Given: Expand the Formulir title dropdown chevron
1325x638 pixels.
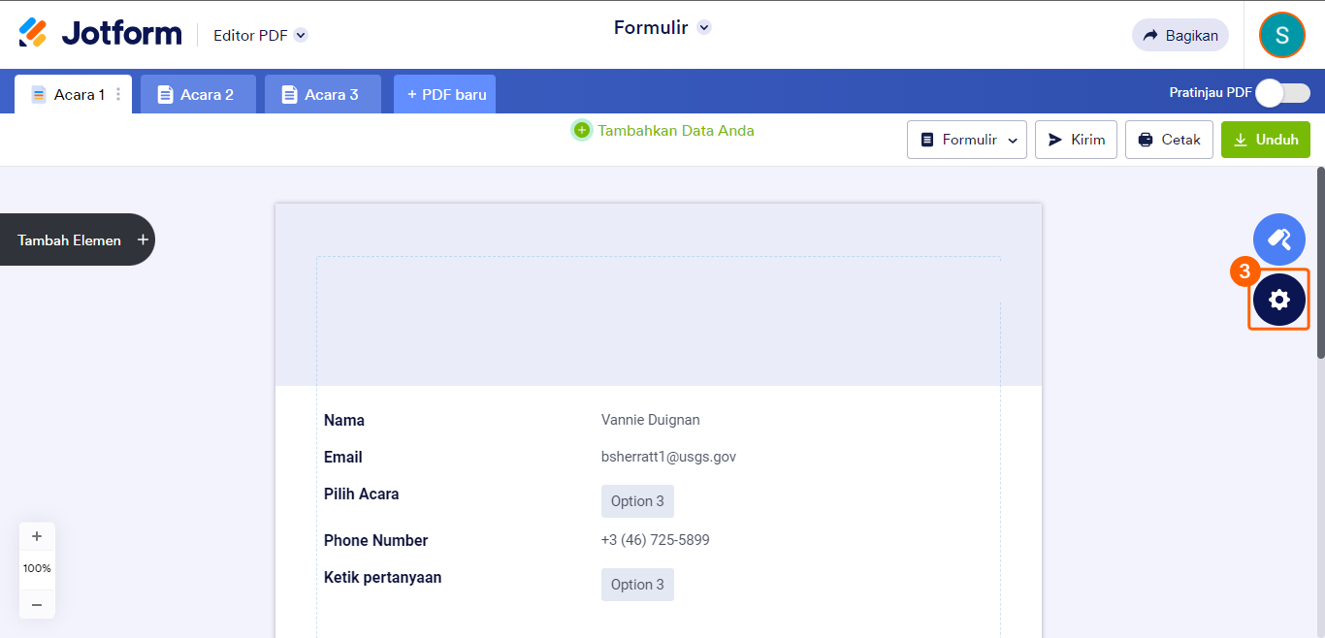Looking at the screenshot, I should 704,27.
